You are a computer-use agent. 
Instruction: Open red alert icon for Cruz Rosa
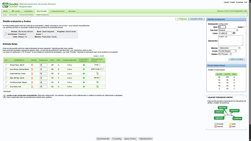(32, 87)
